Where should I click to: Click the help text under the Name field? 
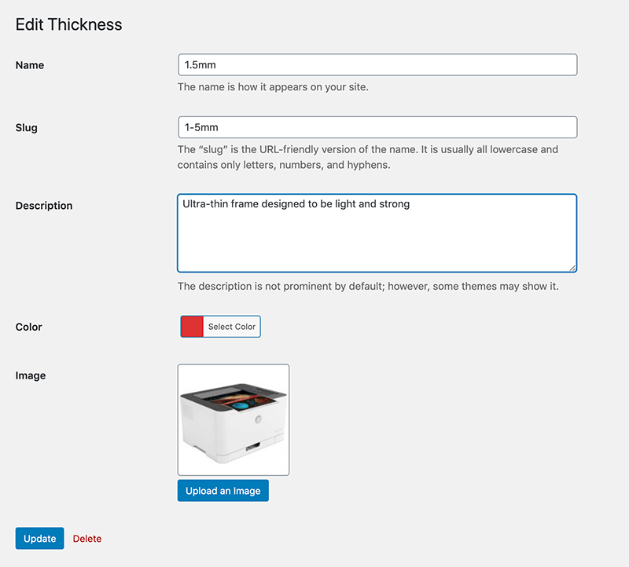tap(273, 87)
